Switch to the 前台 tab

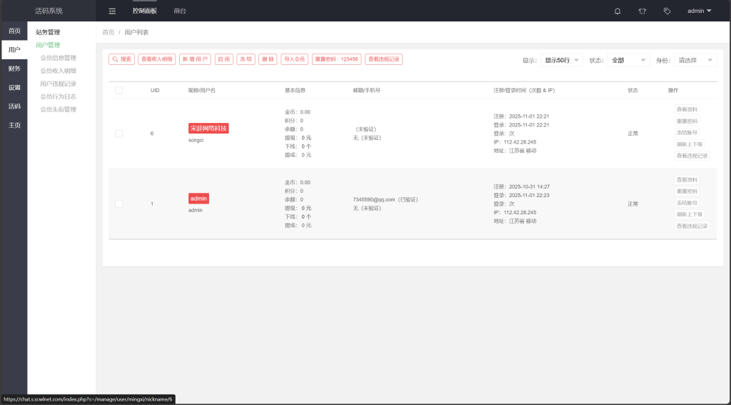[x=180, y=11]
